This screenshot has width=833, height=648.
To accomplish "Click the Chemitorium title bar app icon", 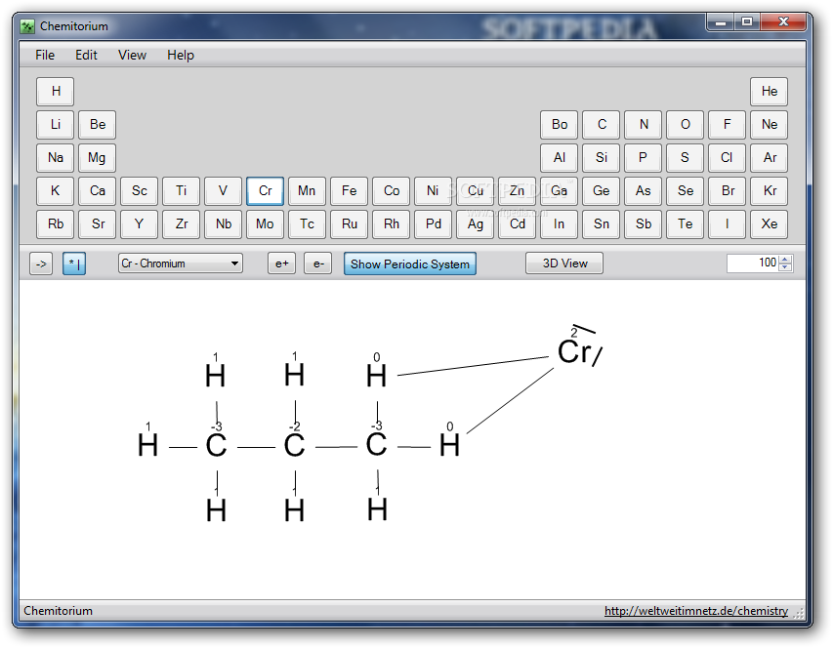I will pyautogui.click(x=27, y=26).
